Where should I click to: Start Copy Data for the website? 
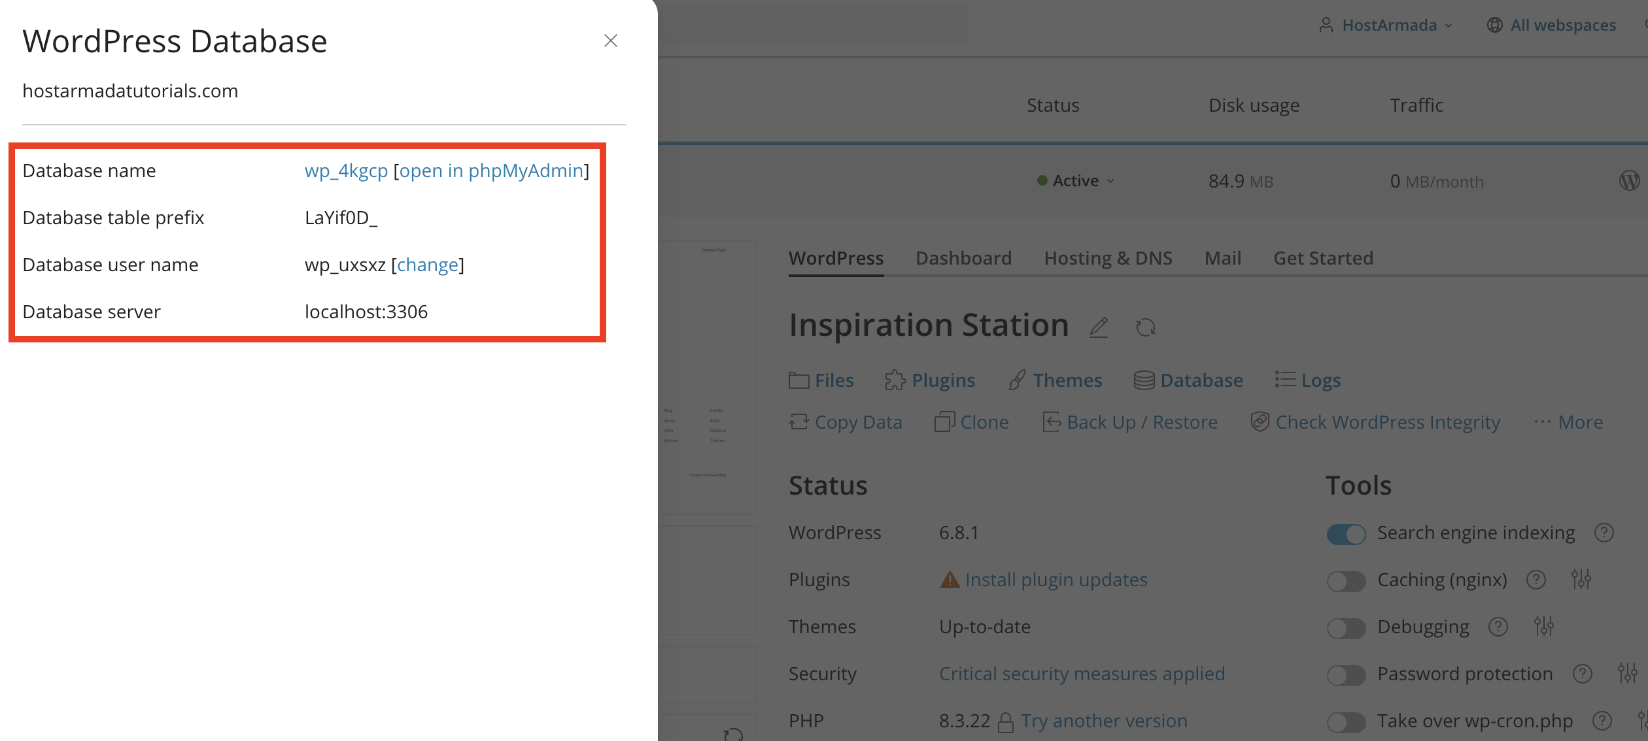click(x=858, y=421)
